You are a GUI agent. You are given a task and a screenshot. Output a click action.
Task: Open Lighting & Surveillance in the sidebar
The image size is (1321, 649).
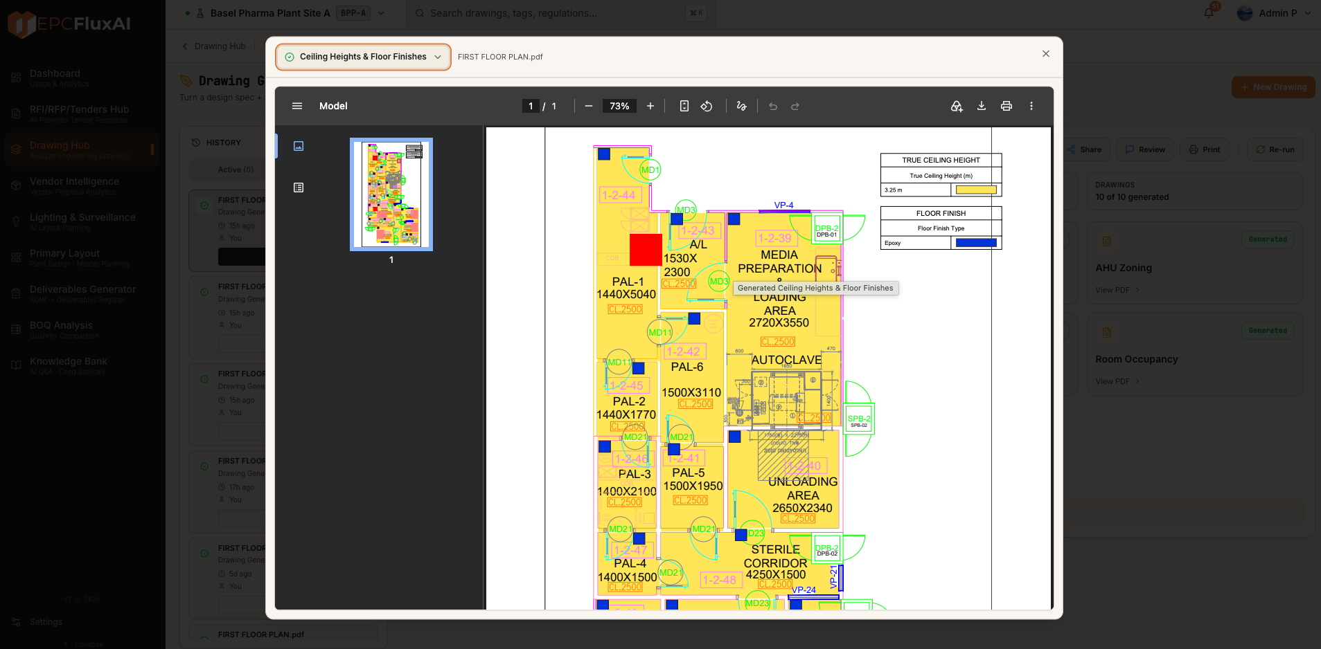pos(82,222)
